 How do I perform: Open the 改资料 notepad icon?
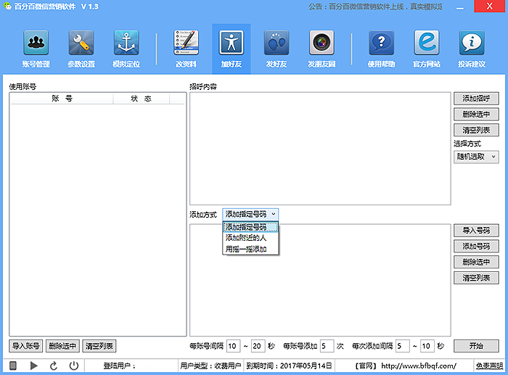(186, 45)
